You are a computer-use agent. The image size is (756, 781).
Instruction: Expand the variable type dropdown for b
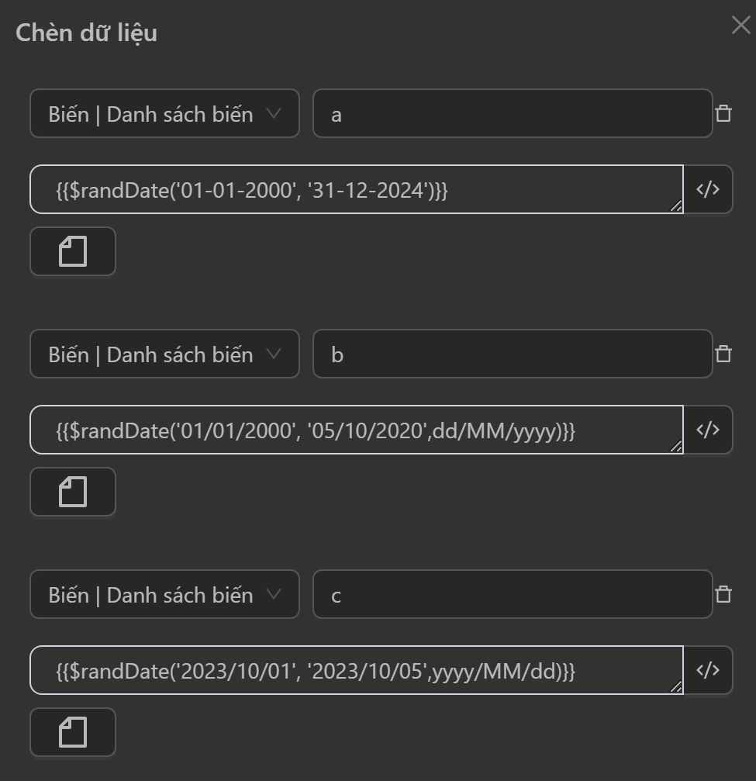point(164,354)
